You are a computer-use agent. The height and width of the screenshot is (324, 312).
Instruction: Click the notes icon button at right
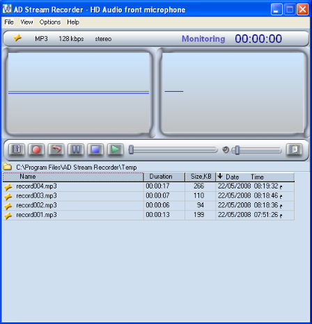(x=295, y=149)
